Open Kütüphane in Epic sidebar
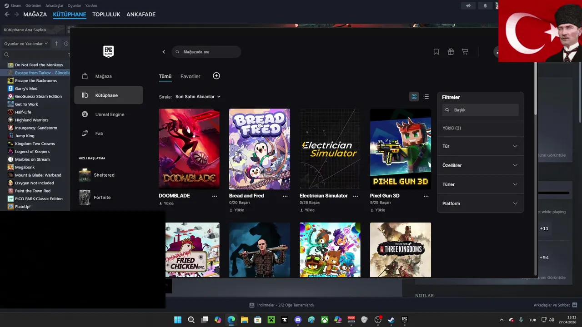Screen dimensions: 582x327 click(x=109, y=95)
